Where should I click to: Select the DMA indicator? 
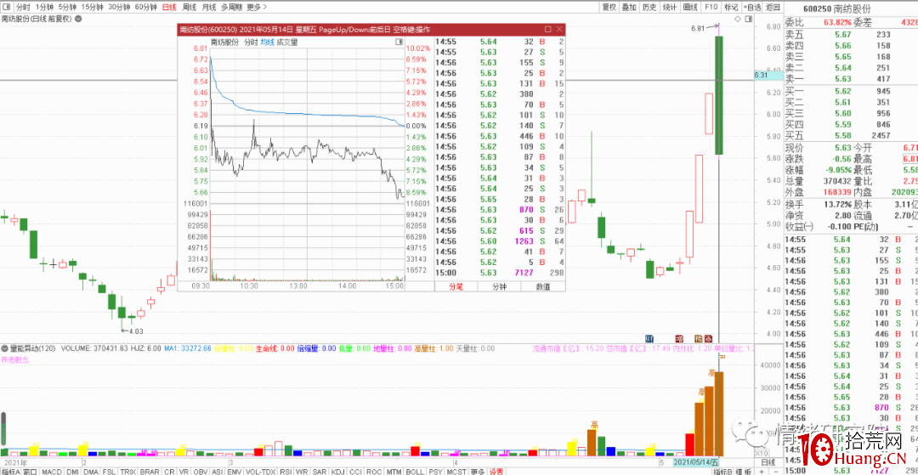[91, 471]
